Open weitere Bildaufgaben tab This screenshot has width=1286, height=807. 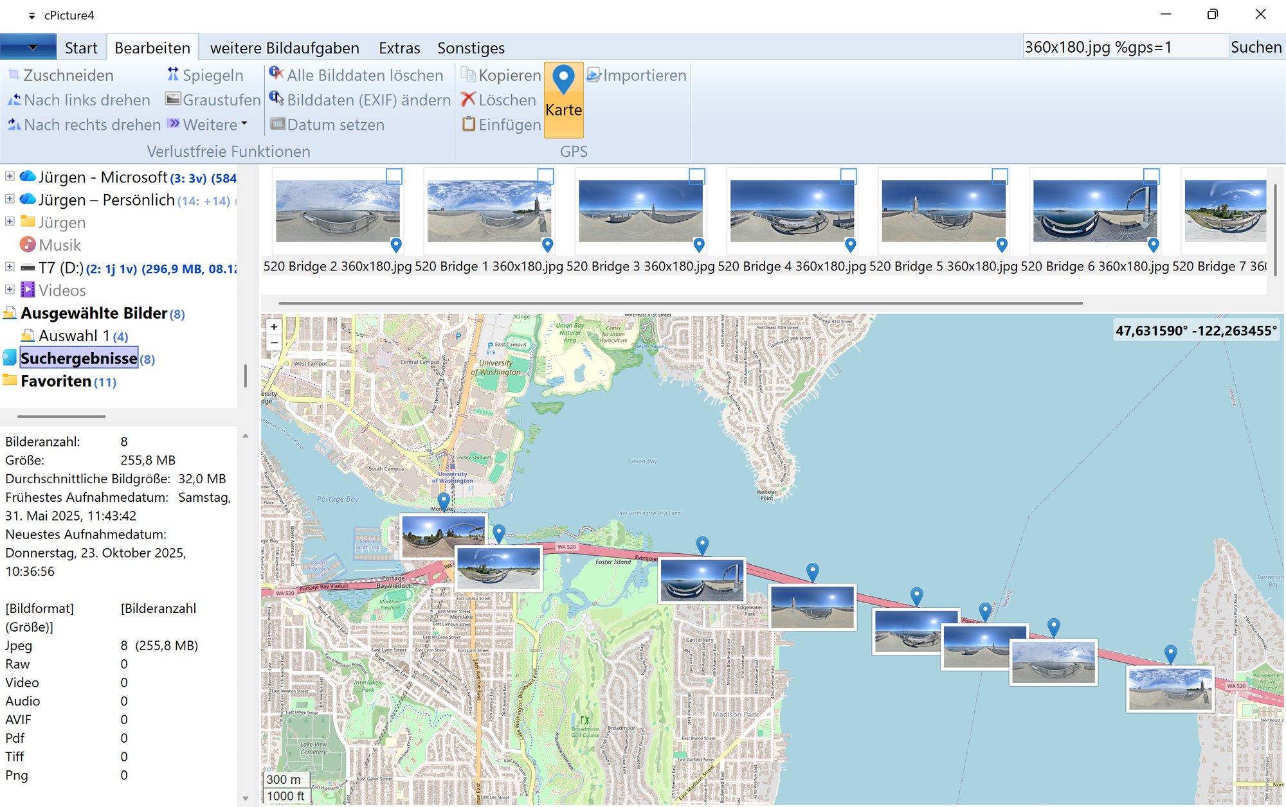click(x=285, y=48)
